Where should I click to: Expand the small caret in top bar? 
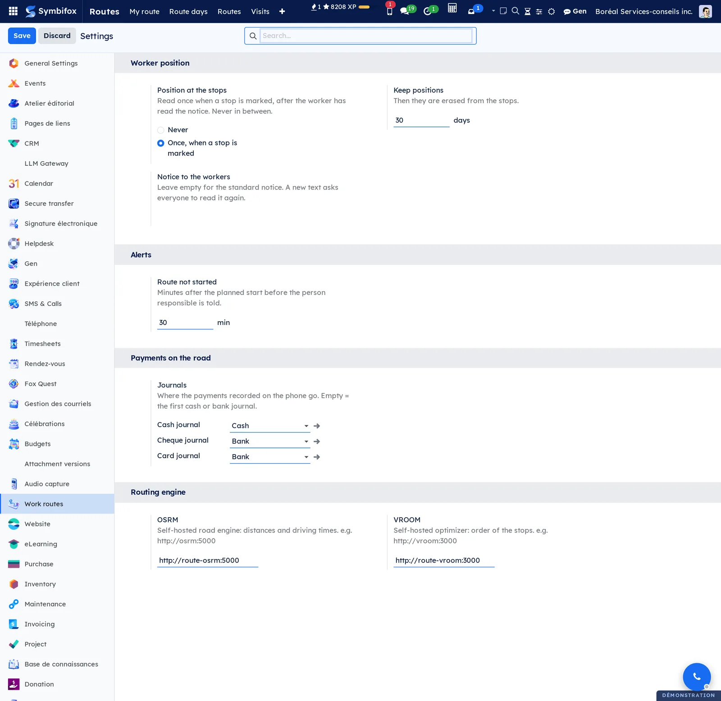[493, 11]
